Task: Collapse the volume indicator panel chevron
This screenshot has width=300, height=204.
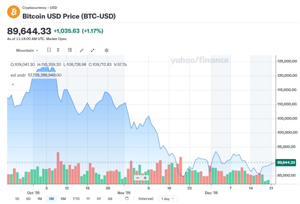Action: pyautogui.click(x=13, y=84)
